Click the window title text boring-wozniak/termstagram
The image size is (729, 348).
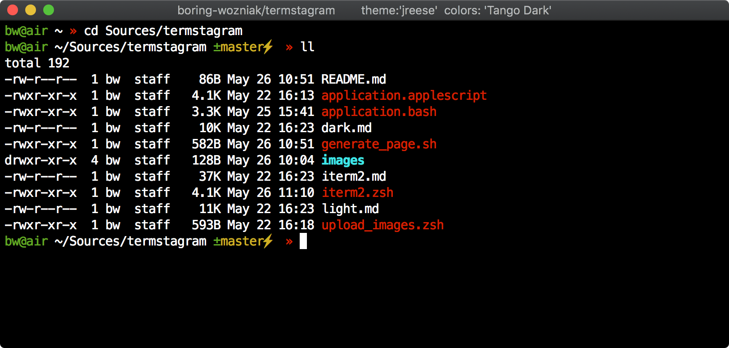256,10
